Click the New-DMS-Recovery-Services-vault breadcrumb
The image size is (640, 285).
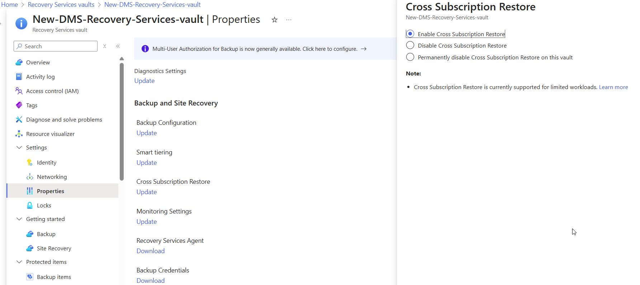(x=152, y=5)
